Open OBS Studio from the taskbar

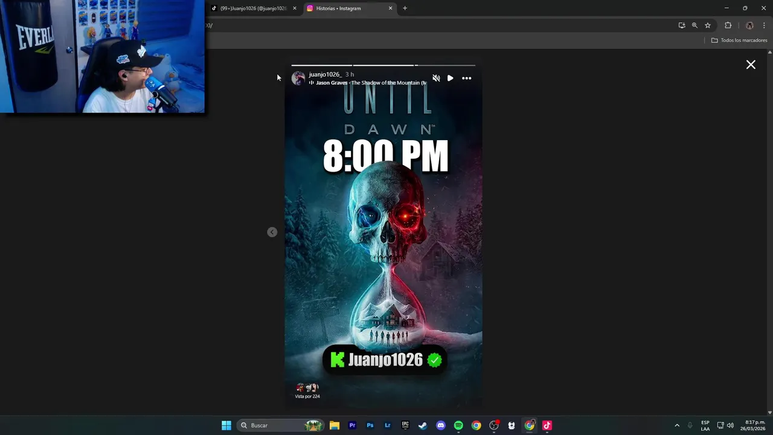(494, 425)
